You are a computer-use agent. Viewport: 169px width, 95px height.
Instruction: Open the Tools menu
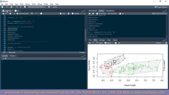coord(52,4)
